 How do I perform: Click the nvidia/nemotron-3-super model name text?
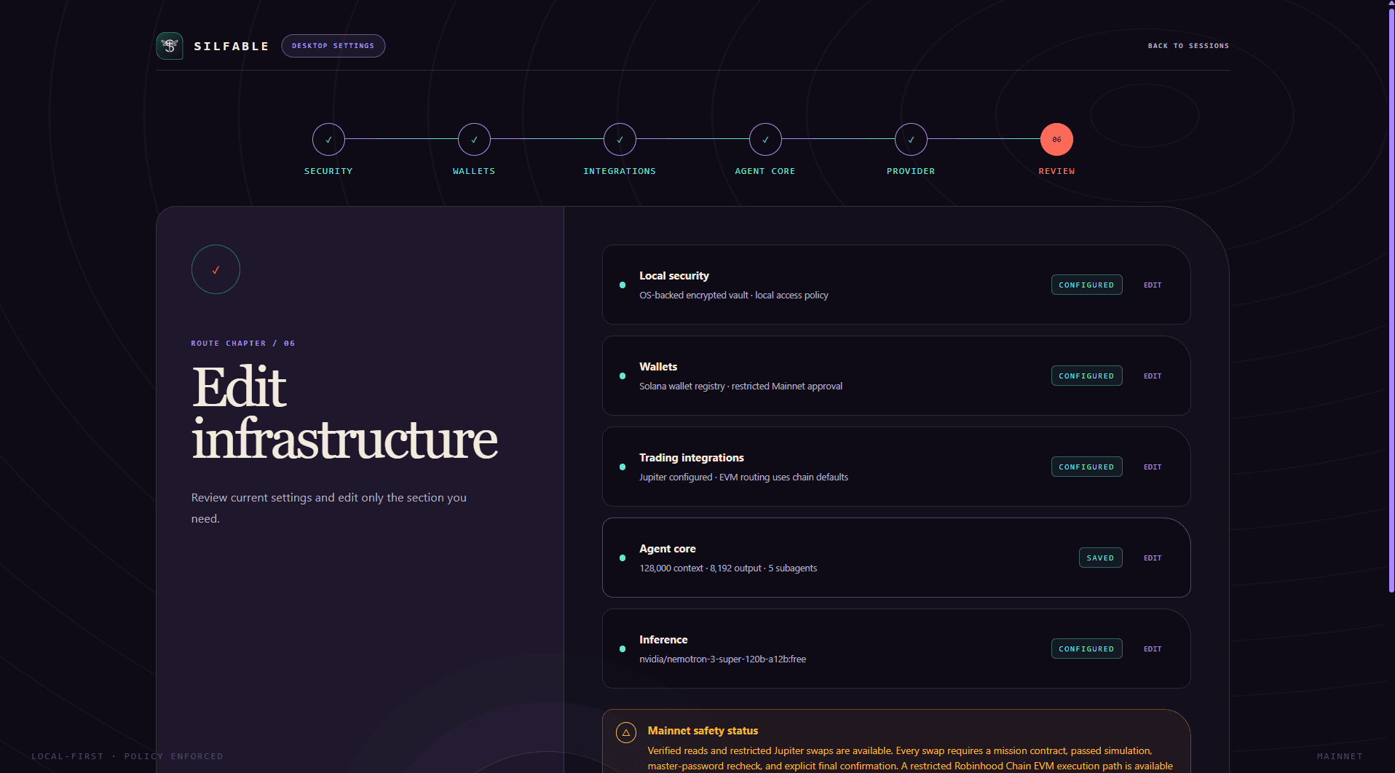pos(723,659)
